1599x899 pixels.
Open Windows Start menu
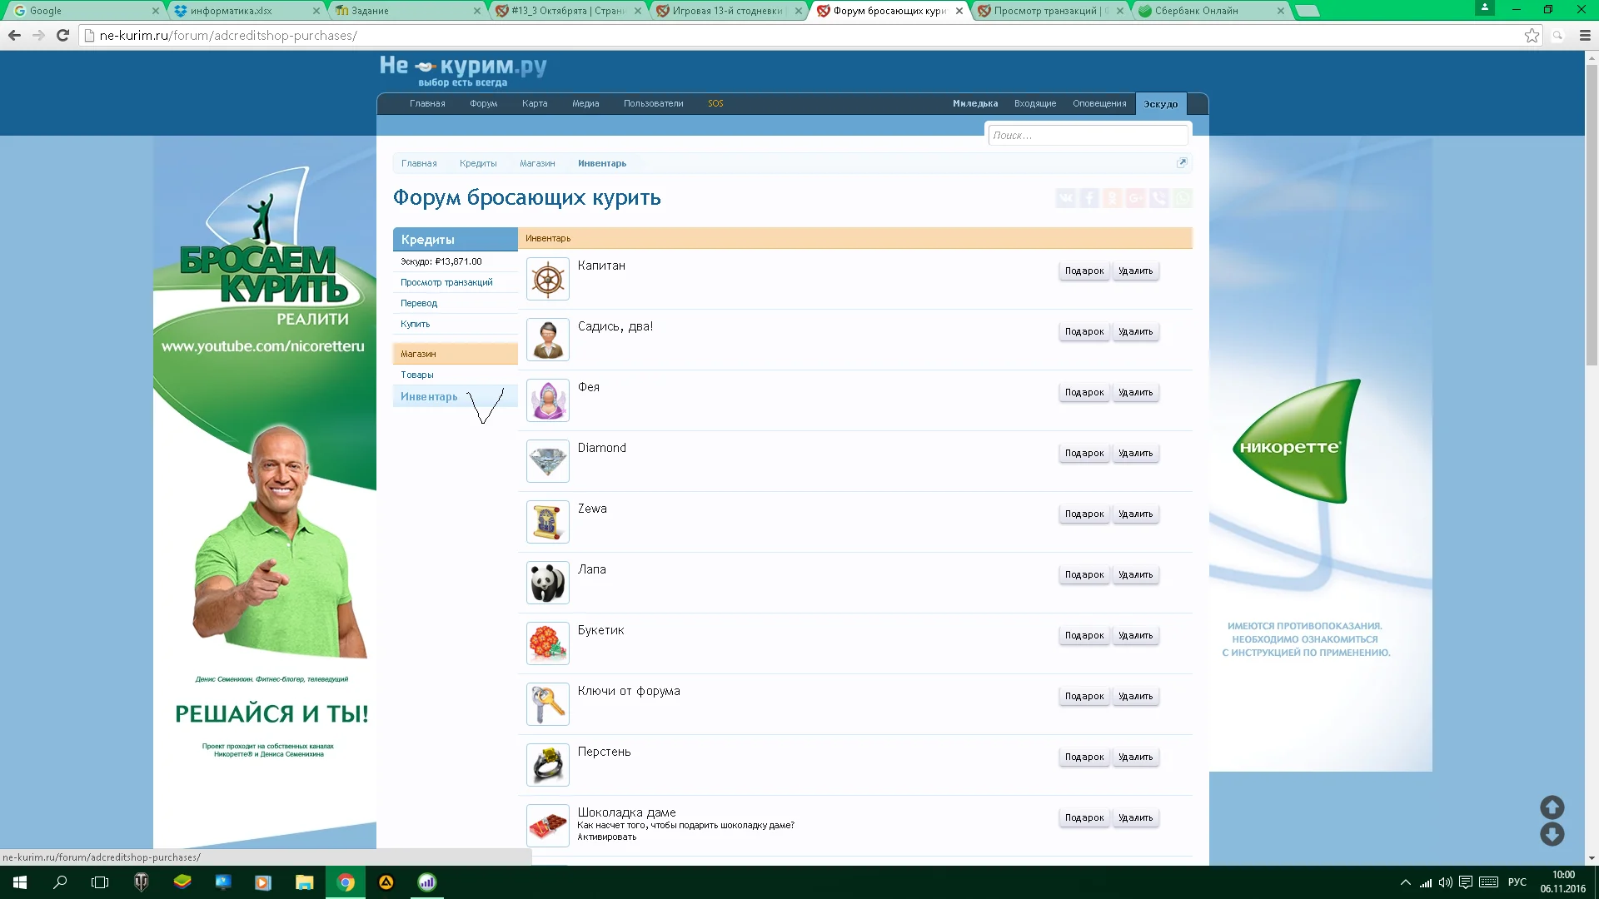[x=20, y=882]
